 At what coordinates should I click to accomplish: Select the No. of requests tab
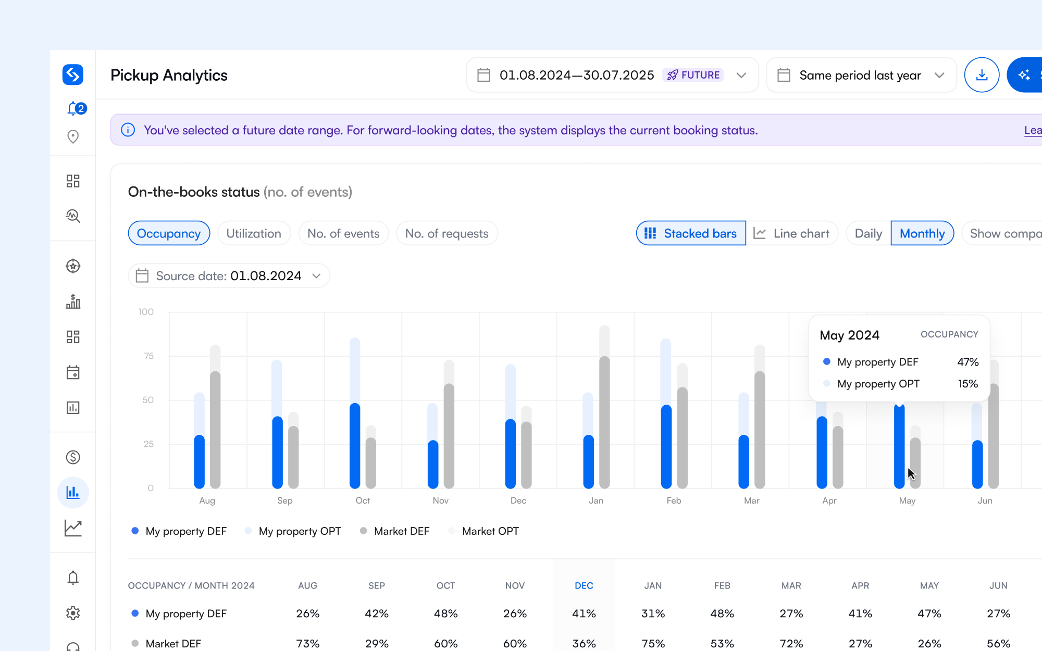point(446,233)
